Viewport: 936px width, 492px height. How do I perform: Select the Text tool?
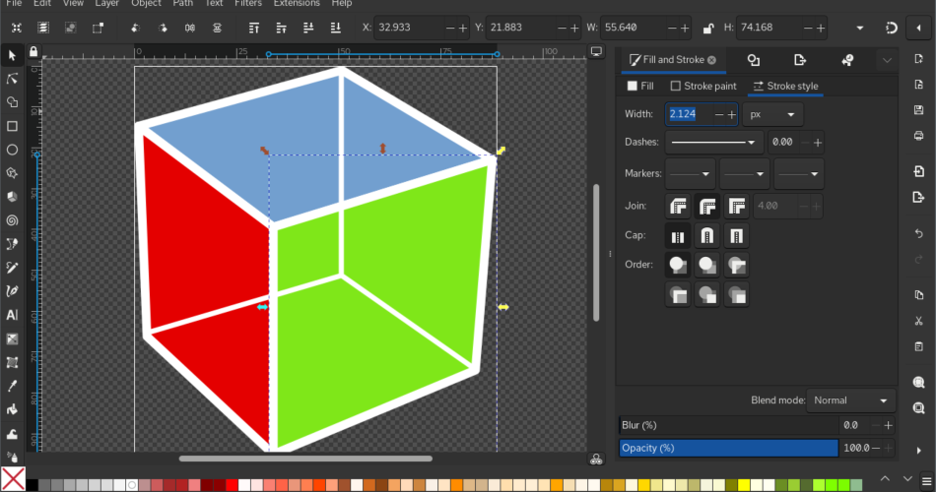click(x=12, y=315)
